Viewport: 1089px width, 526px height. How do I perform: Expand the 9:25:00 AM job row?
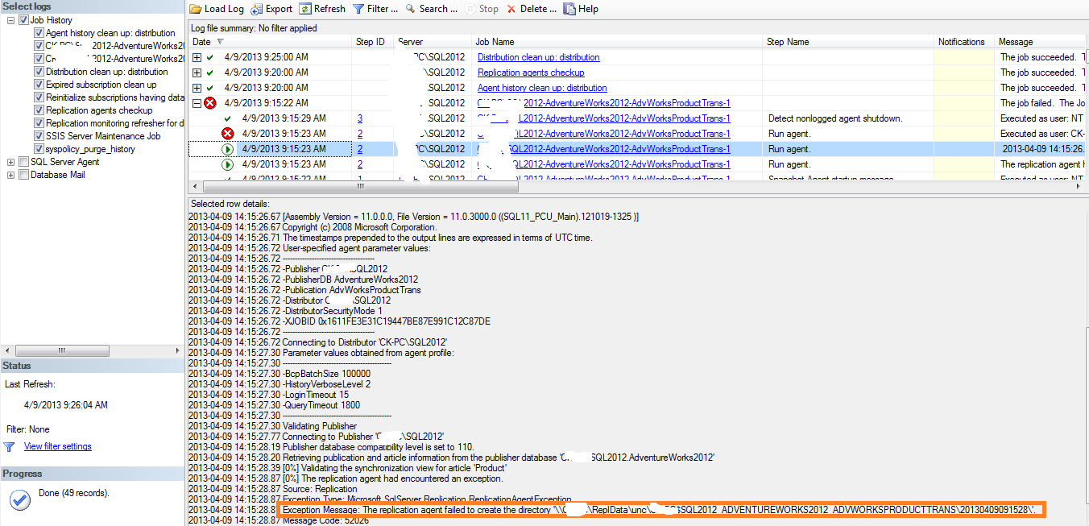[197, 57]
